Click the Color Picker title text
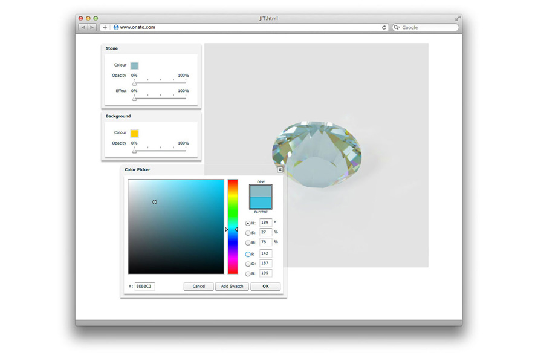The image size is (538, 355). pyautogui.click(x=137, y=169)
